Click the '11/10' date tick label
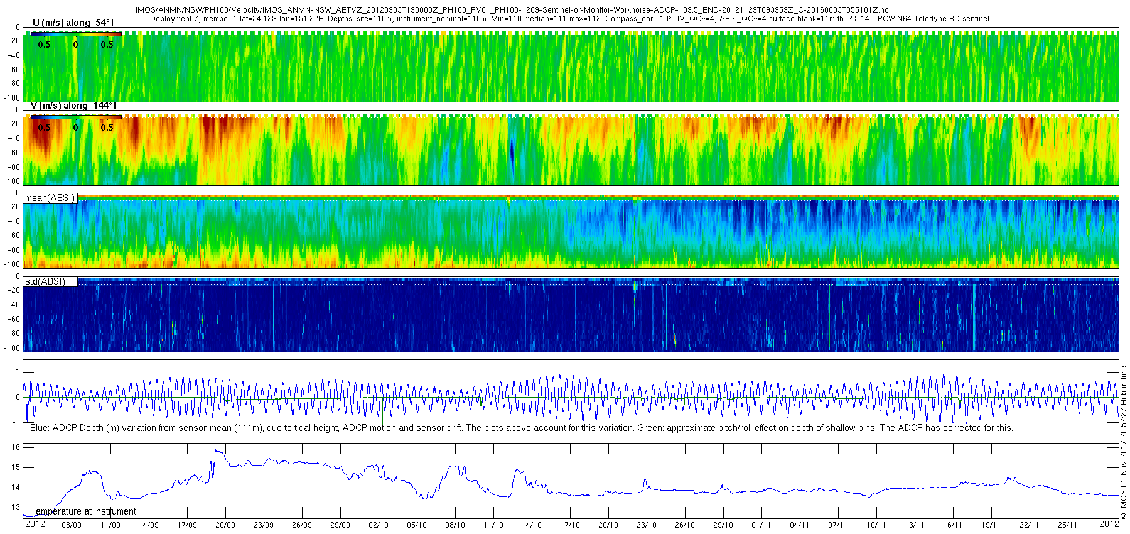The image size is (1130, 534). point(493,525)
